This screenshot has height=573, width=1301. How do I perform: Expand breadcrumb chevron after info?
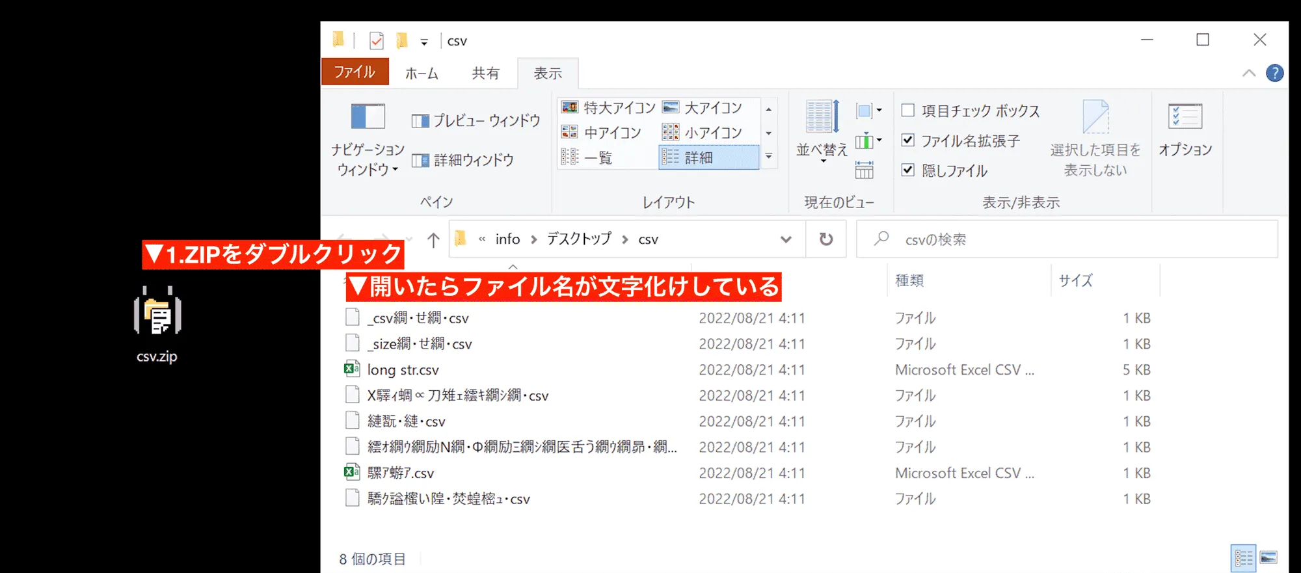pos(534,239)
